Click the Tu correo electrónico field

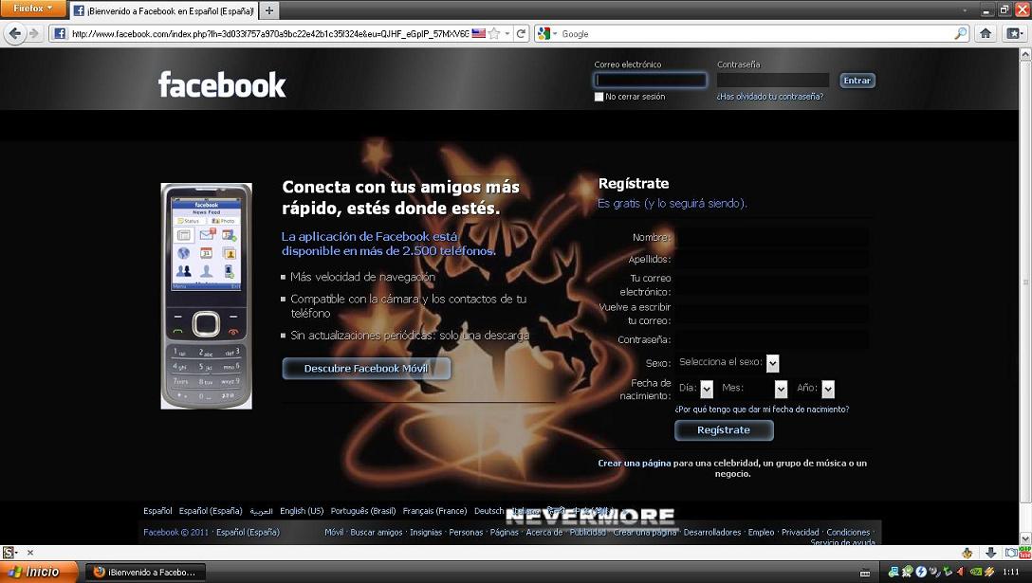[772, 285]
